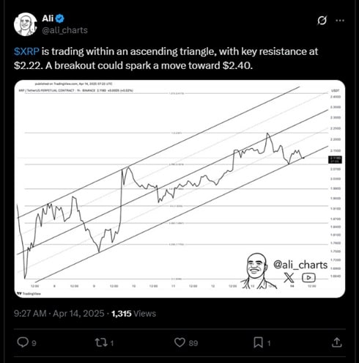Screen dimensions: 359x363
Task: Click the display name Ali
Action: pyautogui.click(x=48, y=18)
